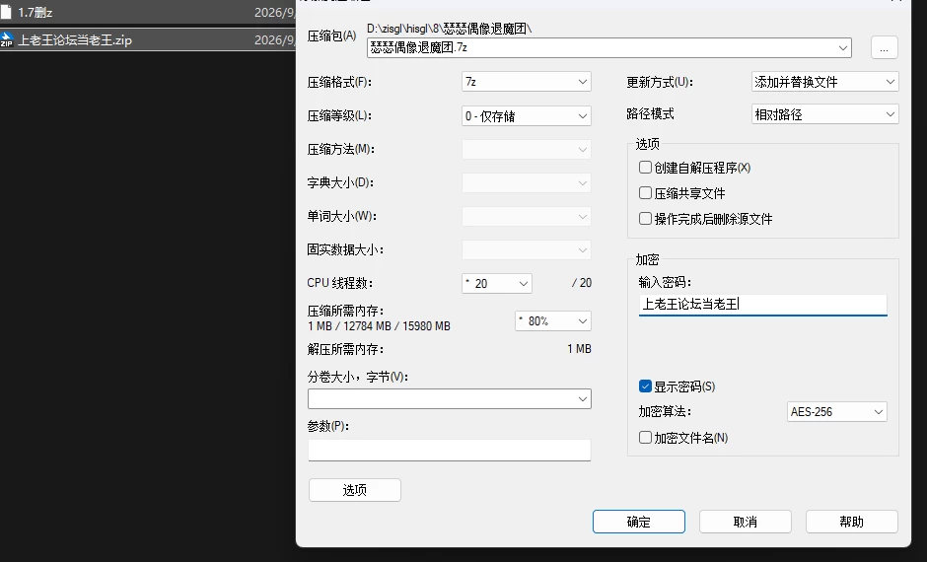927x562 pixels.
Task: Open the 更新方式 dropdown
Action: click(x=824, y=82)
